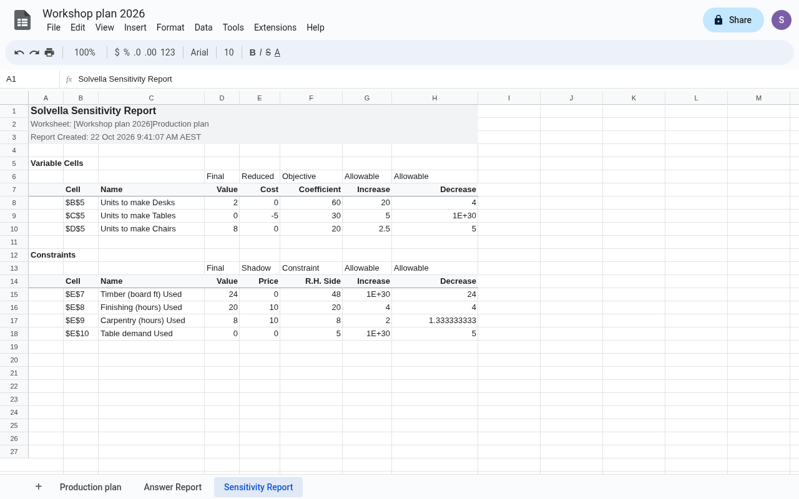The width and height of the screenshot is (799, 499).
Task: Open the font size 10 dropdown
Action: [229, 52]
